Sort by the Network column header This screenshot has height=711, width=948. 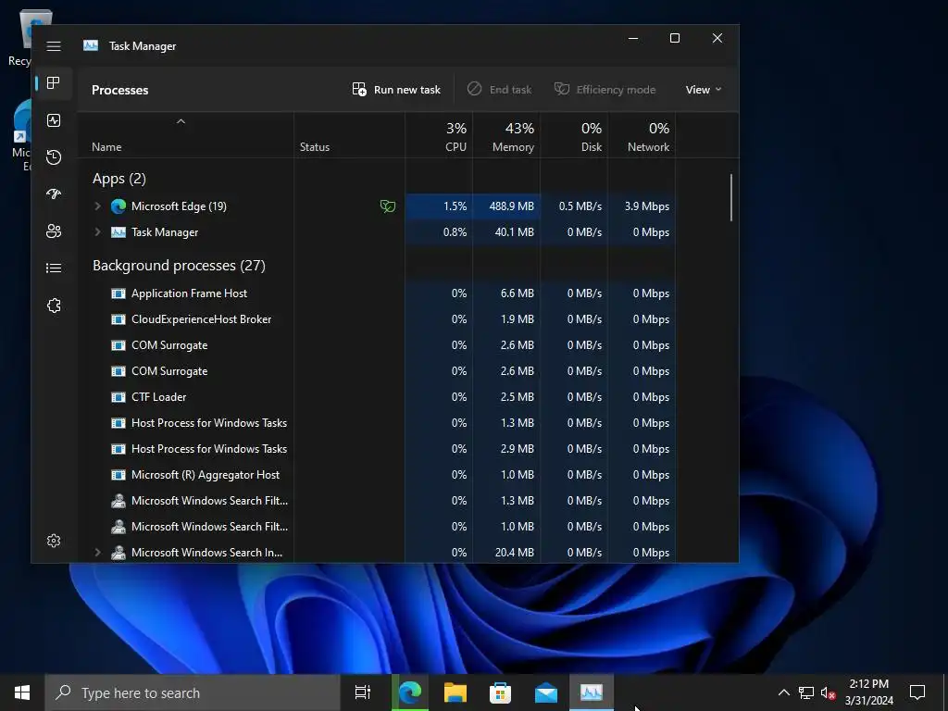point(642,136)
